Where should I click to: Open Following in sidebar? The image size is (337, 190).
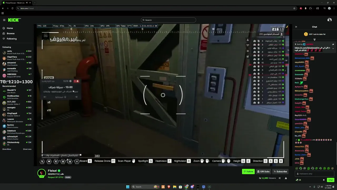coord(9,39)
